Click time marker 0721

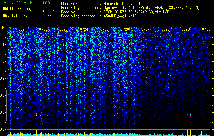pos(23,29)
